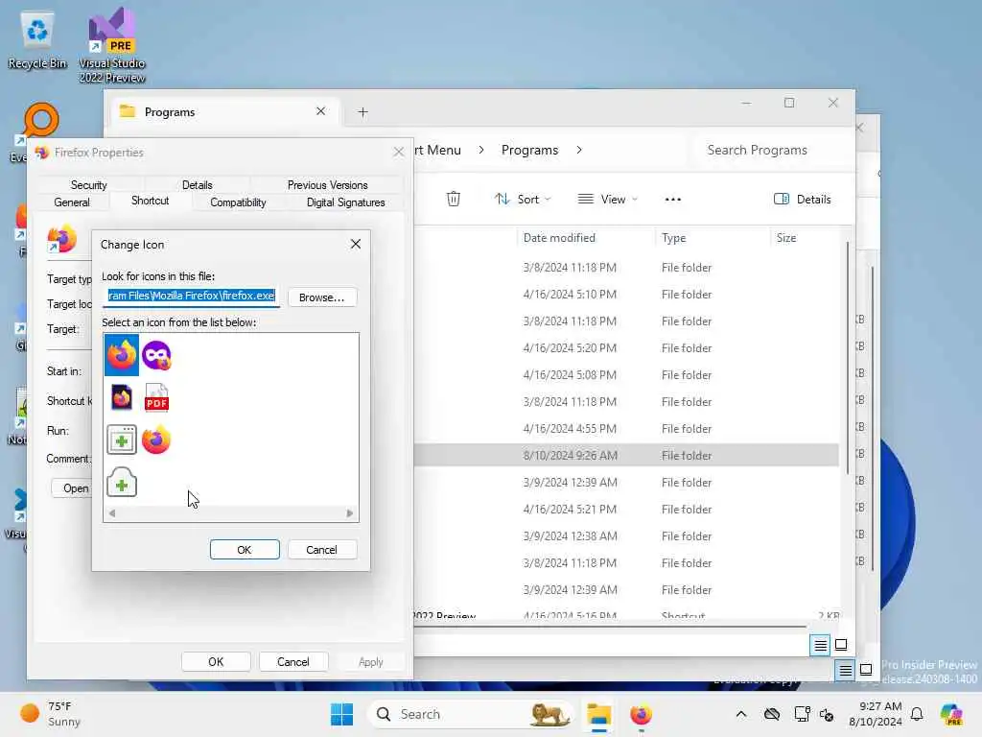Open the clock showing 9:27 AM
Viewport: 982px width, 737px height.
click(x=876, y=714)
